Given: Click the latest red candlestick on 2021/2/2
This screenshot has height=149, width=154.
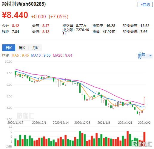Looking at the screenshot, I should pos(144,101).
